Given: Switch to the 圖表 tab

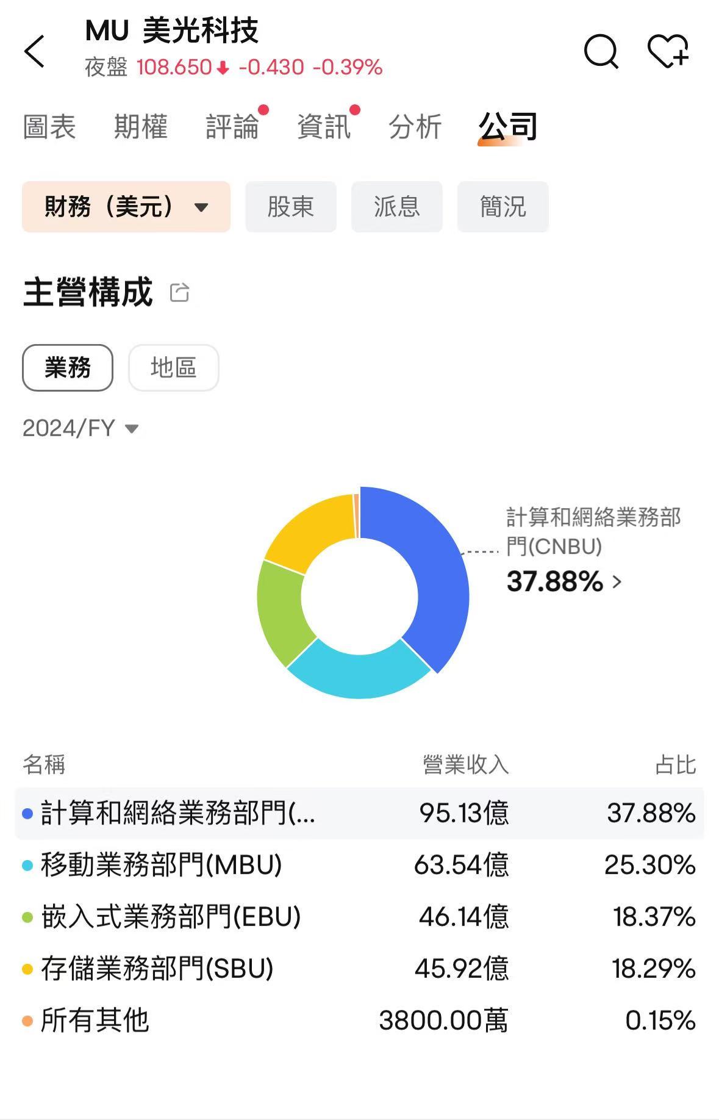Looking at the screenshot, I should point(49,127).
